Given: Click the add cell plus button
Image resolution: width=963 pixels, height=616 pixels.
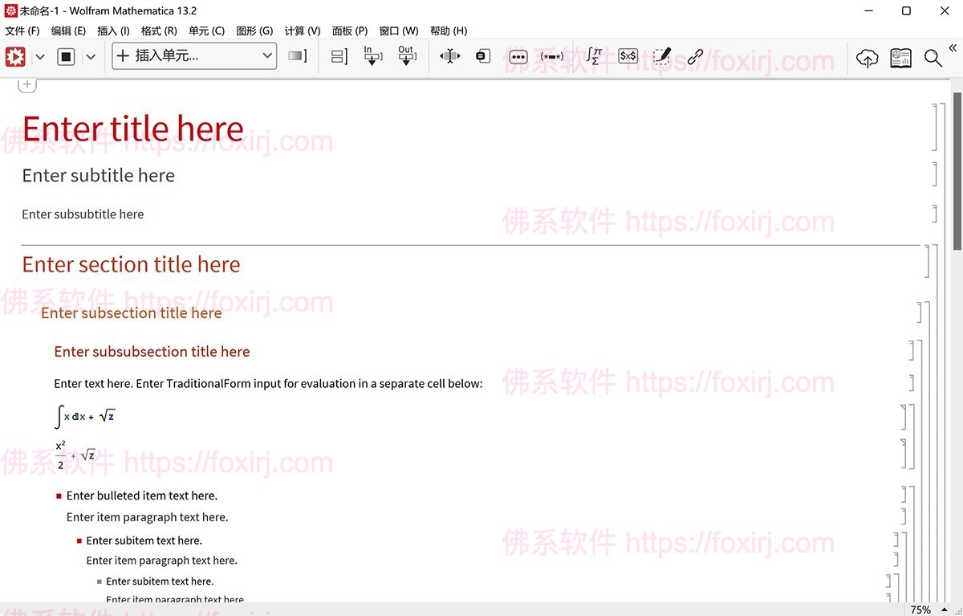Looking at the screenshot, I should coord(27,84).
